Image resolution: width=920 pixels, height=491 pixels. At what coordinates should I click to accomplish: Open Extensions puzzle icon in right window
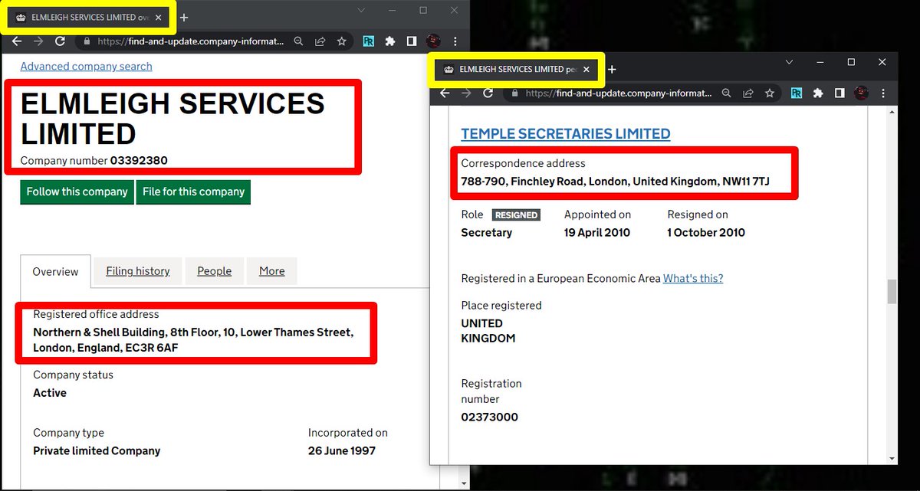click(818, 93)
